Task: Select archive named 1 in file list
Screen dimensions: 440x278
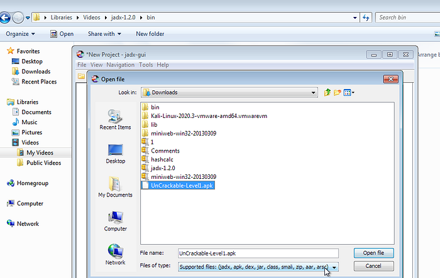Action: tap(148, 142)
